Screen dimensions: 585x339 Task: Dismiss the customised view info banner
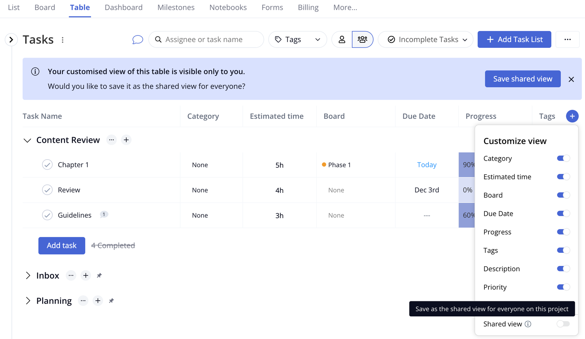pyautogui.click(x=571, y=79)
